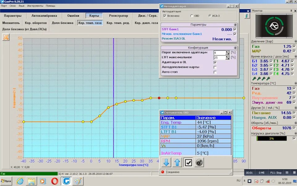Toggle Адаптация в OL checkbox
This screenshot has width=297, height=186.
[215, 62]
